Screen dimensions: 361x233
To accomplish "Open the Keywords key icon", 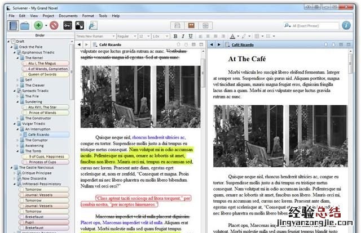I will (x=67, y=25).
